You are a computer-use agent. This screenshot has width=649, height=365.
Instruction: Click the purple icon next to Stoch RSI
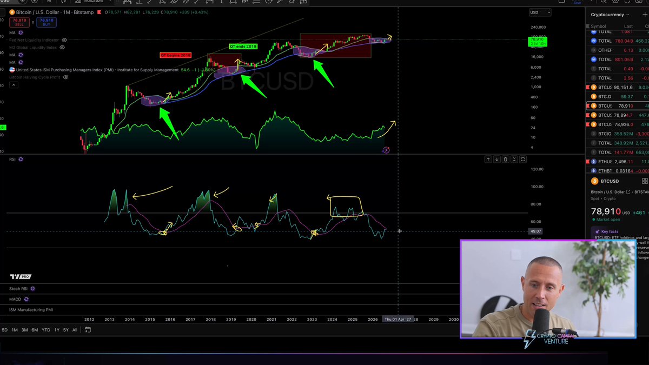32,289
